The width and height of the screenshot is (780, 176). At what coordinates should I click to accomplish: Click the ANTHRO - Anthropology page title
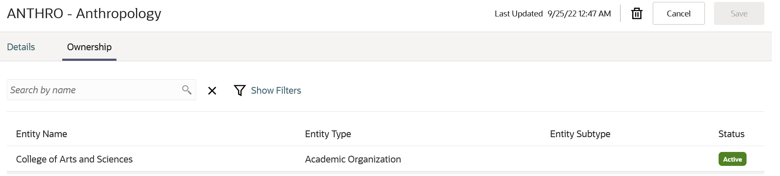pyautogui.click(x=84, y=14)
